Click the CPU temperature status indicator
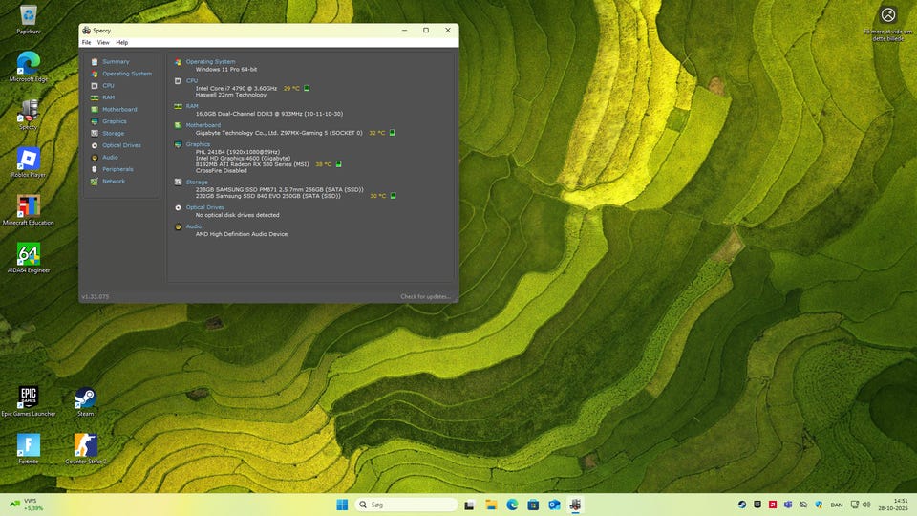917x516 pixels. (x=307, y=88)
